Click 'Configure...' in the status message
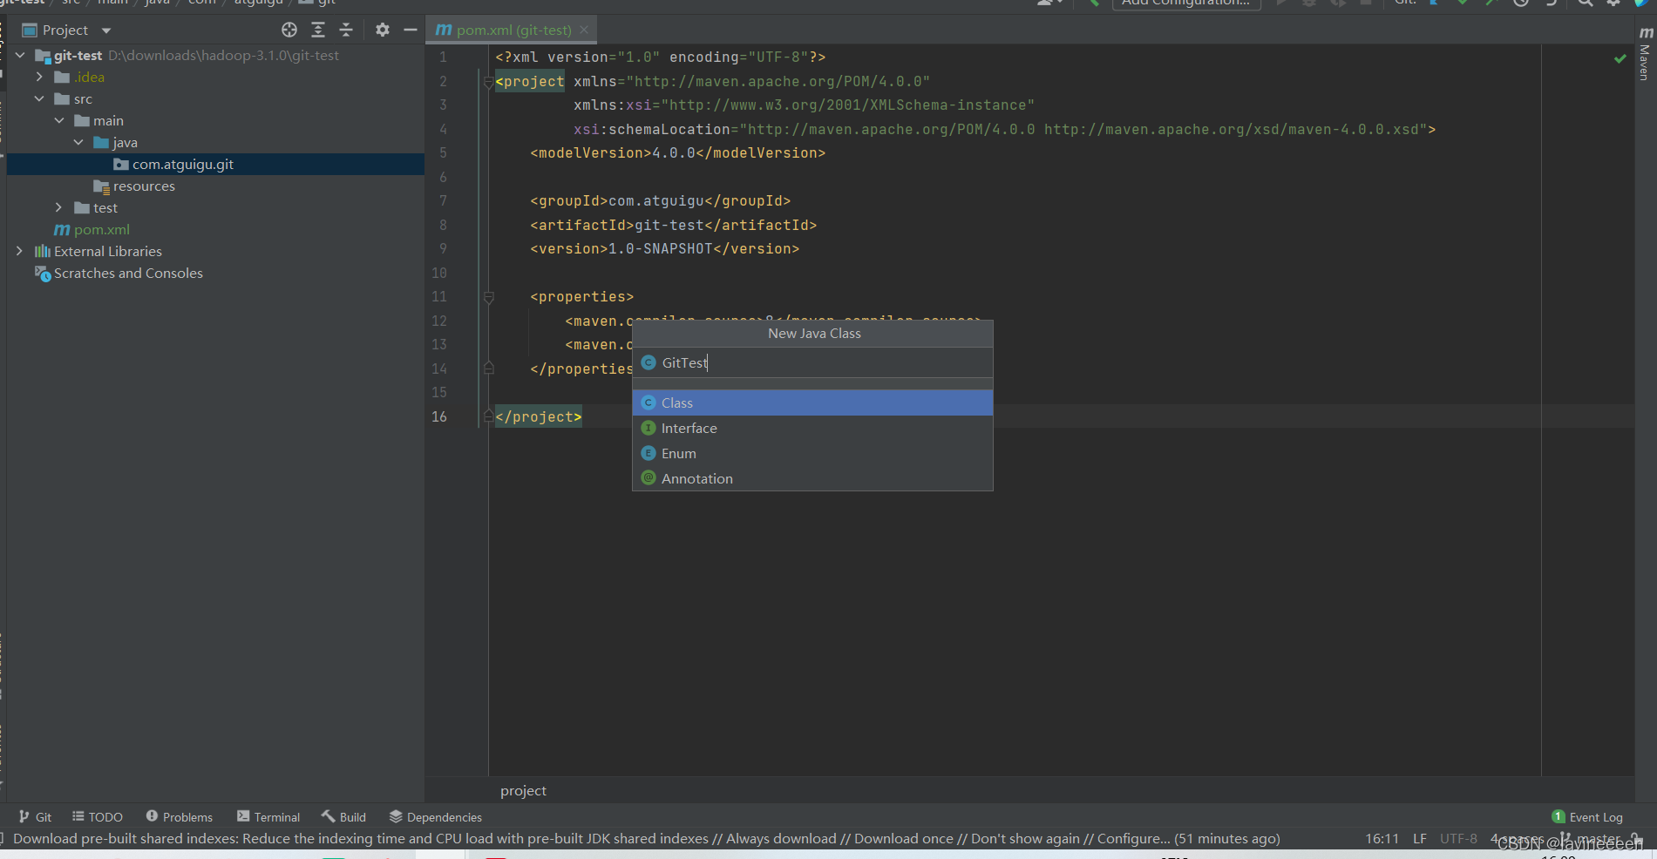Screen dimensions: 1657x859 [1134, 838]
